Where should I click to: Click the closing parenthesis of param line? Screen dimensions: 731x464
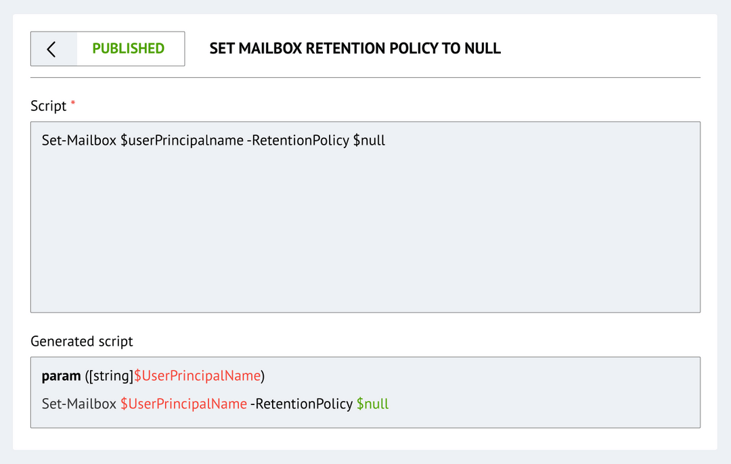coord(263,376)
